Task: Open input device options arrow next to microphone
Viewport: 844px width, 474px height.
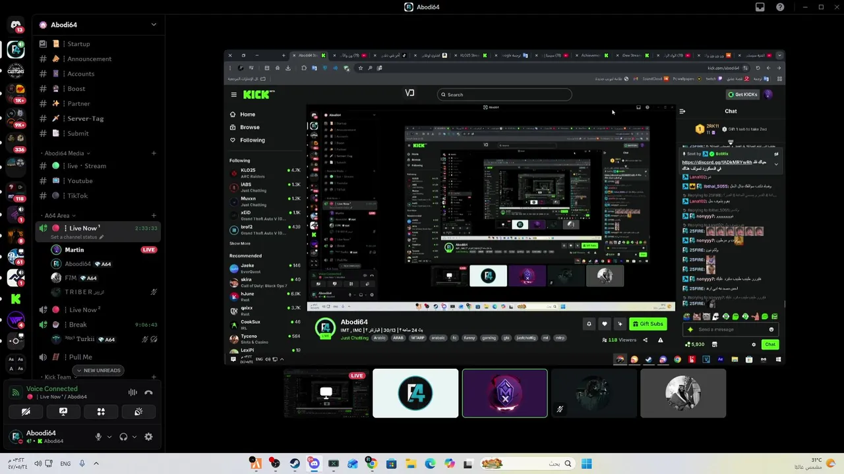Action: pos(109,436)
